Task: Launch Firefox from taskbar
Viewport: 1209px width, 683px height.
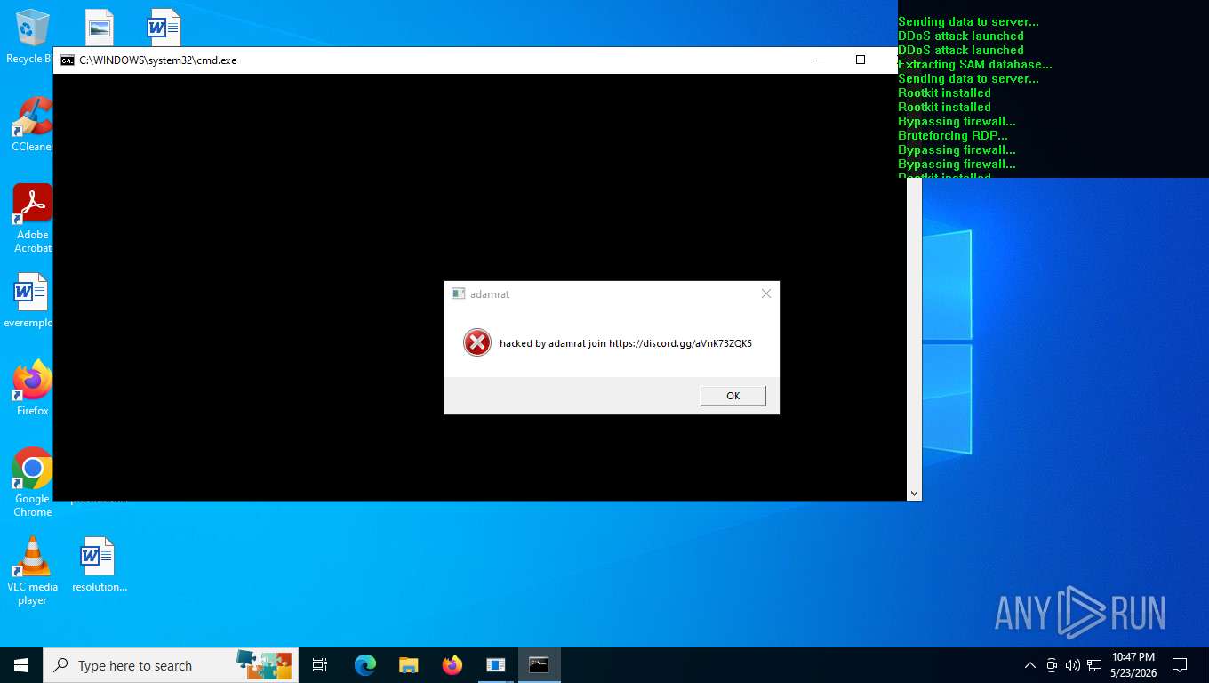Action: pyautogui.click(x=452, y=665)
